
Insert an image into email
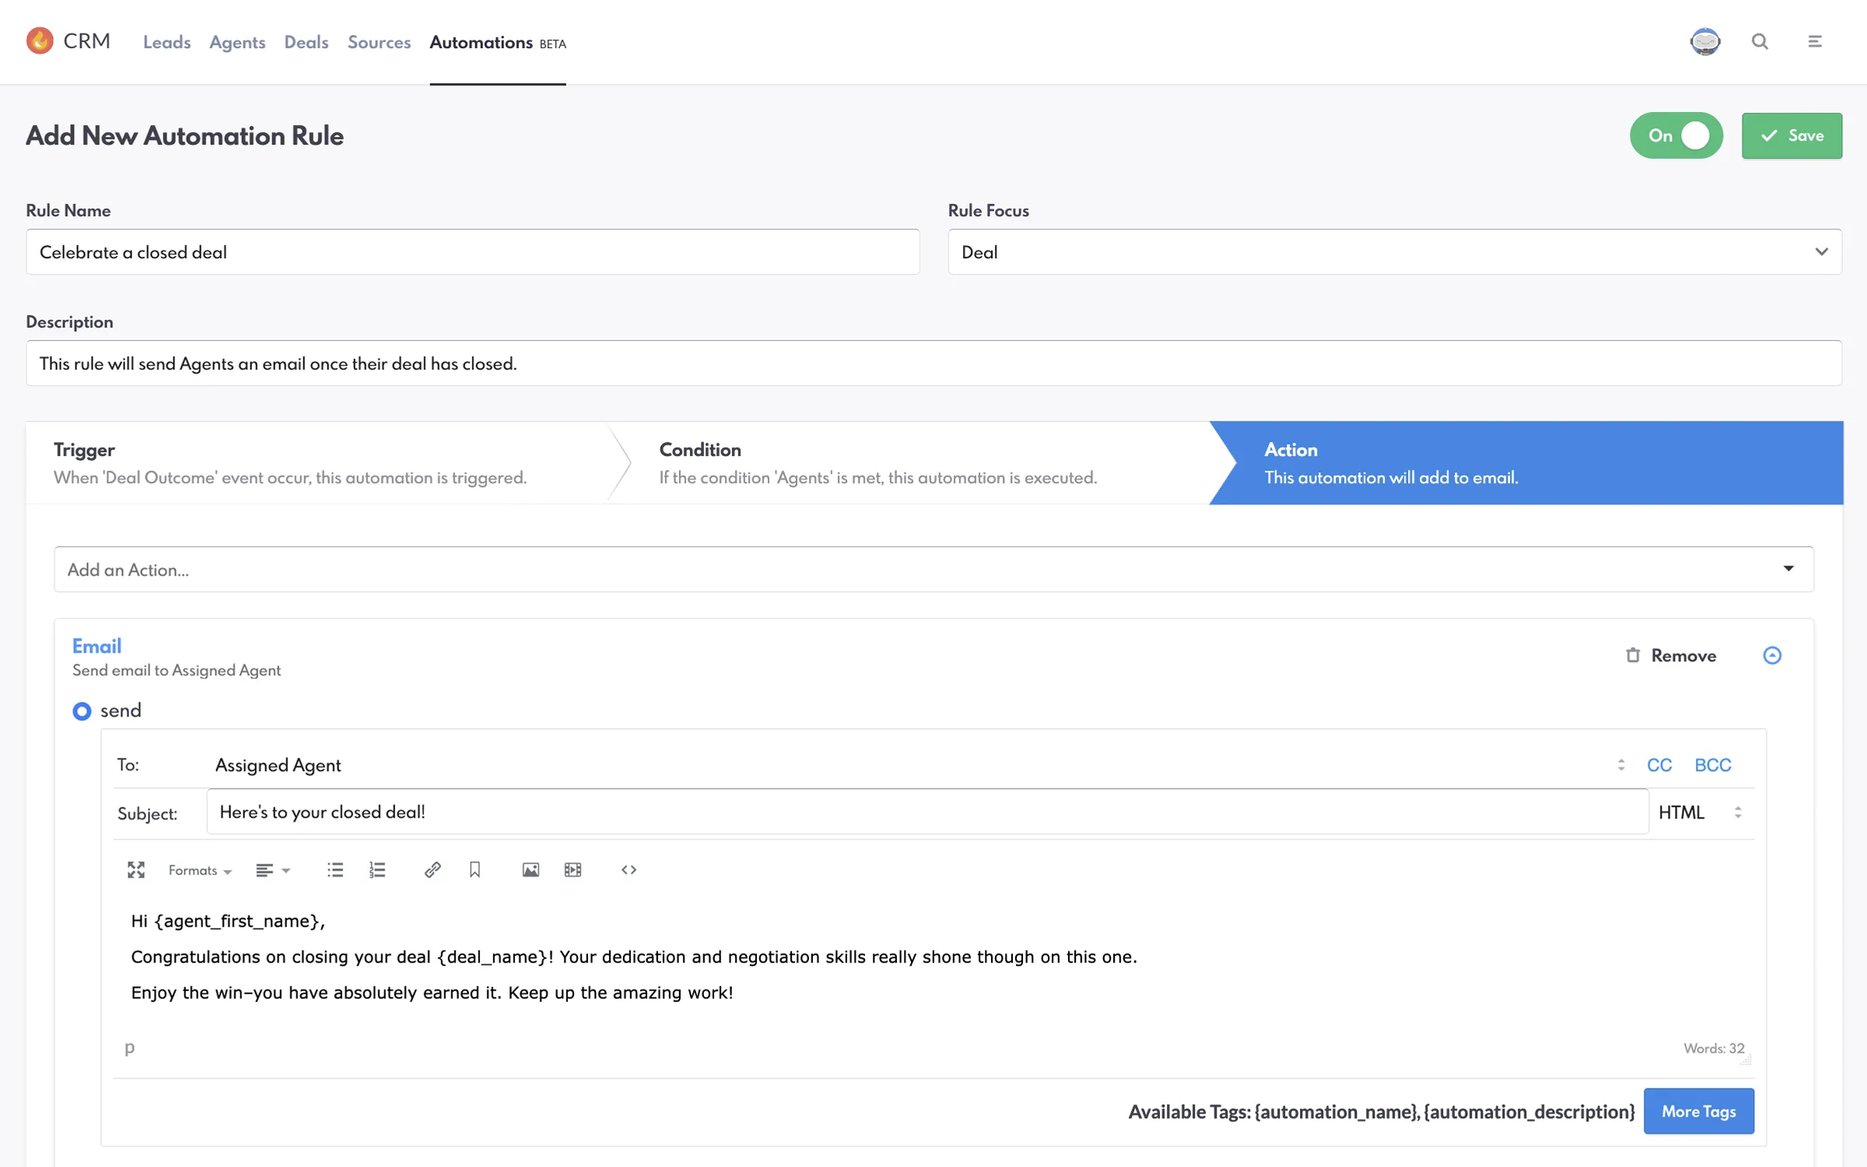(531, 870)
